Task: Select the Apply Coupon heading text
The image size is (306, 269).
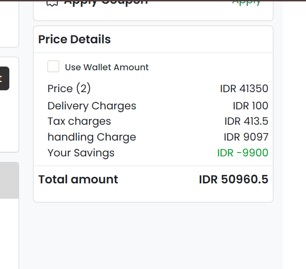Action: [106, 3]
